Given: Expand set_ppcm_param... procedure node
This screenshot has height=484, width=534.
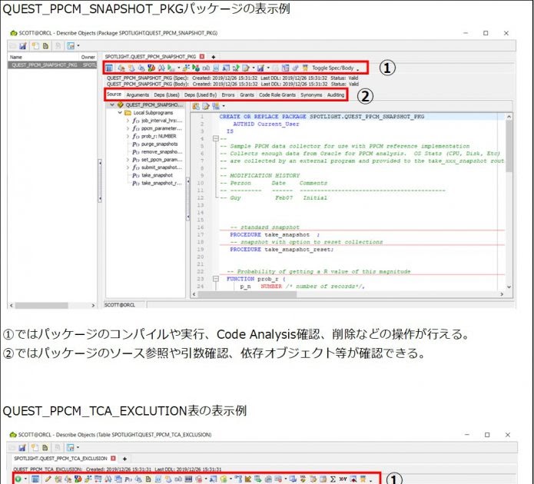Looking at the screenshot, I should (x=128, y=160).
